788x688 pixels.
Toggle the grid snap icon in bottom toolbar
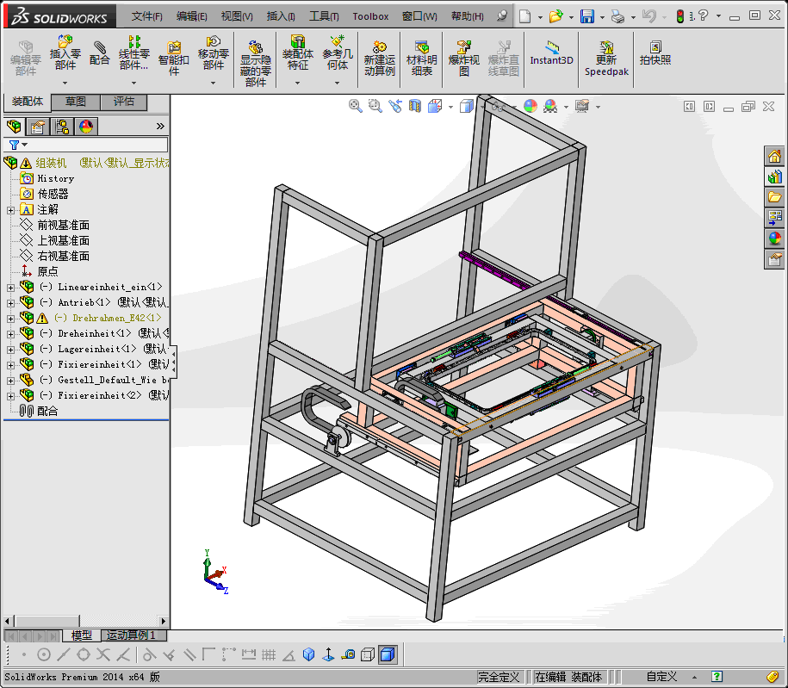tap(269, 654)
